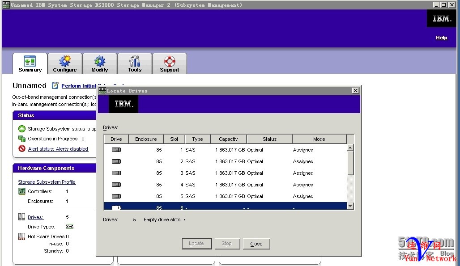Sort by the Status column header
Image resolution: width=460 pixels, height=266 pixels.
(270, 139)
